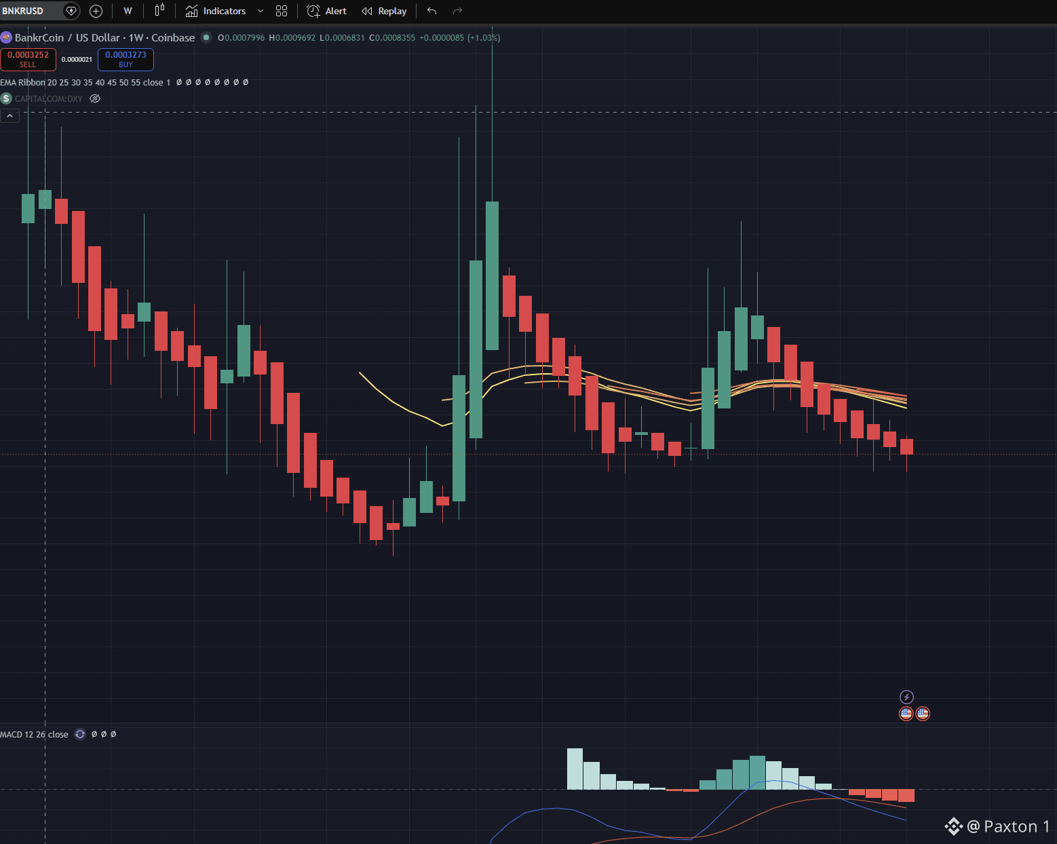This screenshot has height=844, width=1057.
Task: Click the dollar icon beside CAPITALCOM:DXY
Action: point(6,98)
